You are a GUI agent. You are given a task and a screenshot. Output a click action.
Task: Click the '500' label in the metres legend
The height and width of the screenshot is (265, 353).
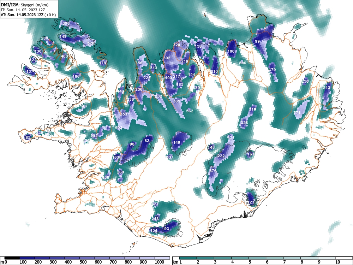83,262
